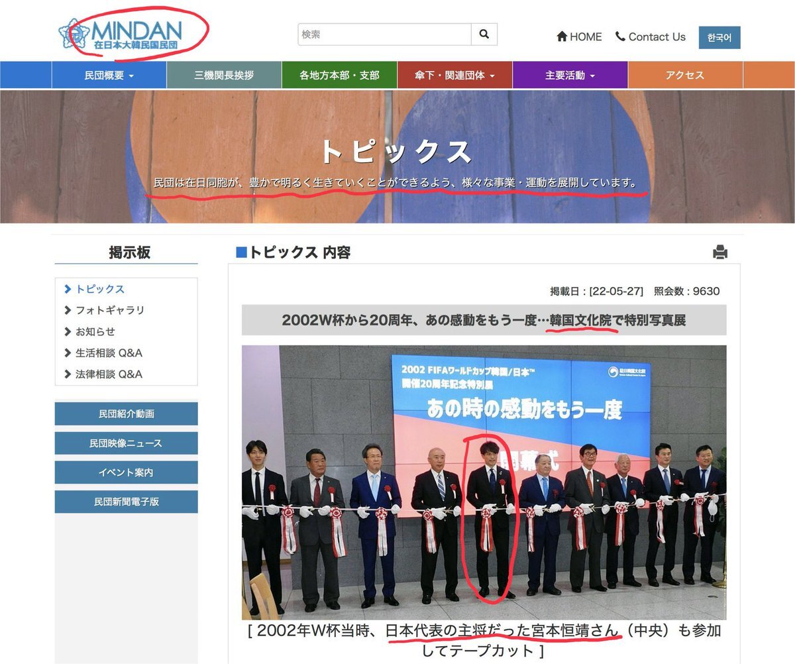Click the 照会数 : 9630 text

686,291
